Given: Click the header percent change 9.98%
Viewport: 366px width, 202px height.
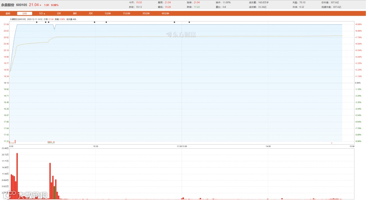Looking at the screenshot, I should point(55,5).
